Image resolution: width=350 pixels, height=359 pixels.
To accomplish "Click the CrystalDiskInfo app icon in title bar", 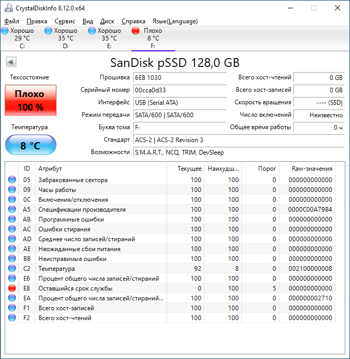I will pos(9,8).
